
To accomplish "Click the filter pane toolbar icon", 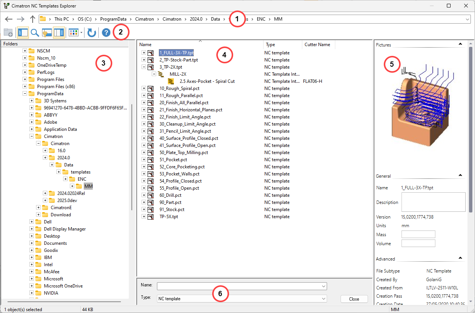I will [47, 33].
